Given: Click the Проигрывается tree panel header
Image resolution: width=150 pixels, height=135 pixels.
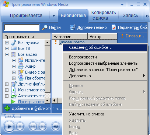Looking at the screenshot, I should click(x=27, y=37).
